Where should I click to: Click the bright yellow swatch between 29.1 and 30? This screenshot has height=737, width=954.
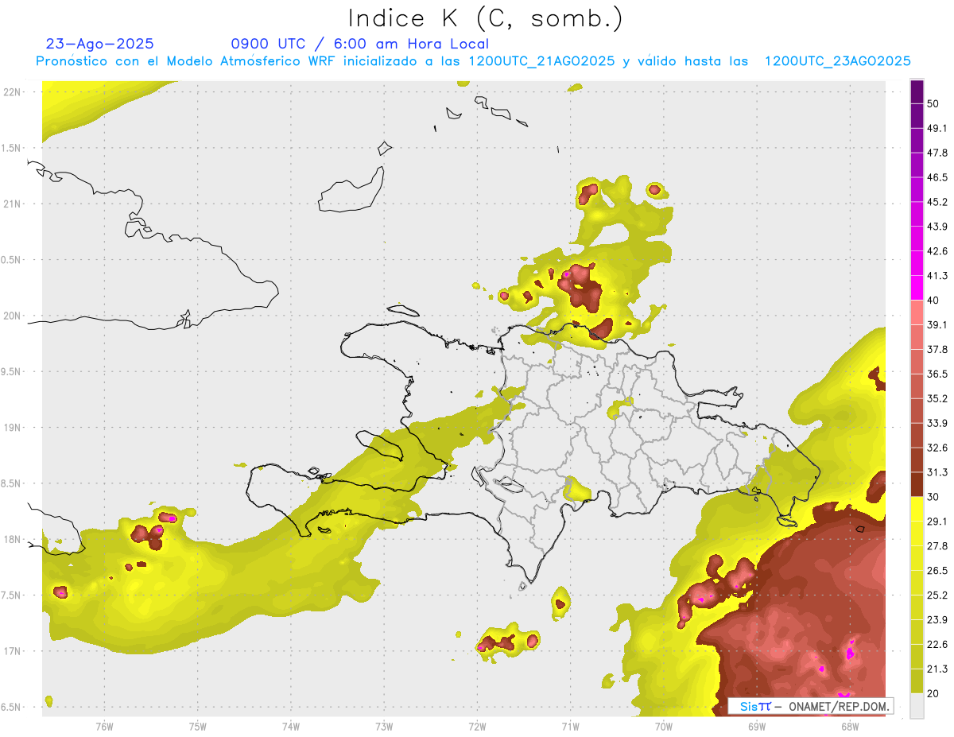pyautogui.click(x=917, y=510)
